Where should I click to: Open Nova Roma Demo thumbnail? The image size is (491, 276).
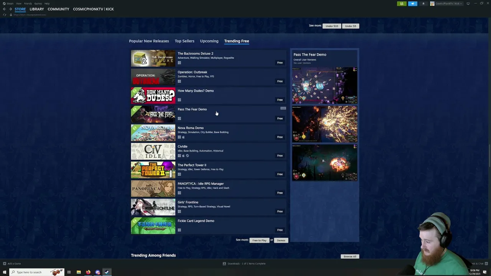click(153, 133)
